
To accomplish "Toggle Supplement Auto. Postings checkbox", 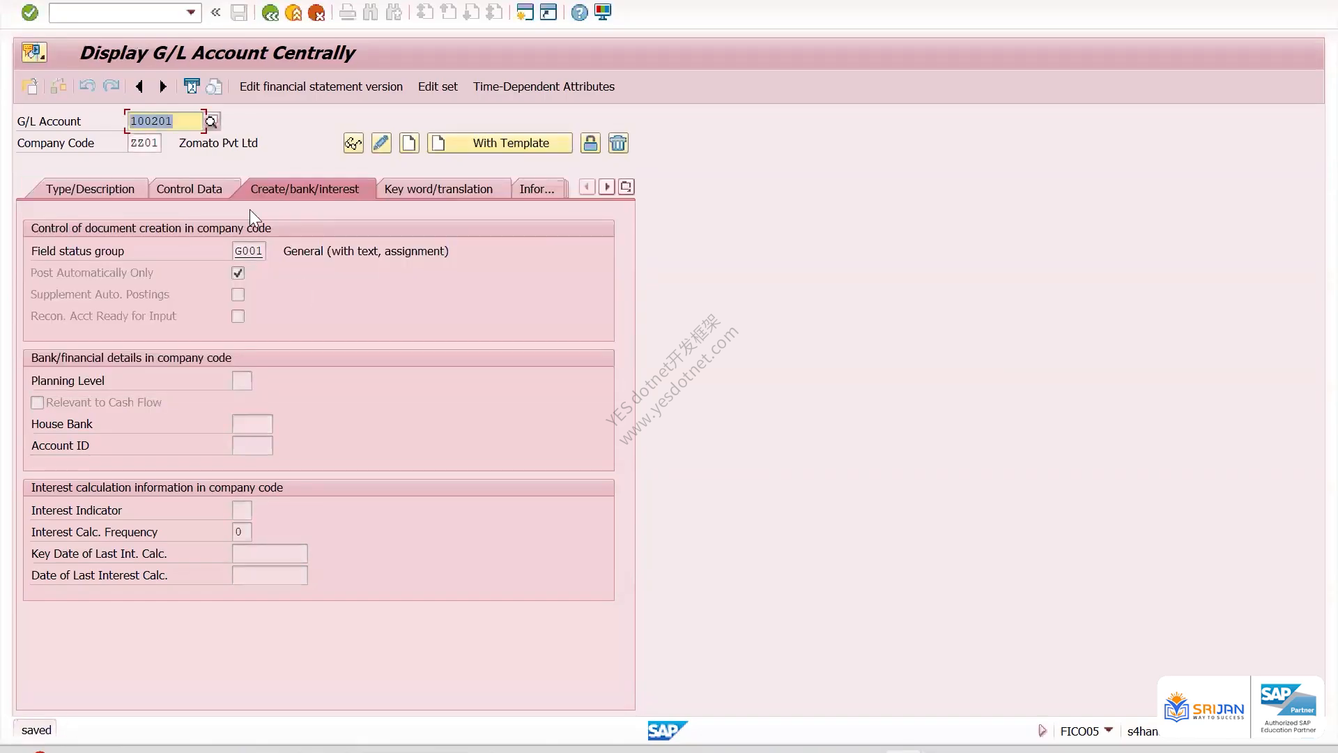I will pos(238,295).
